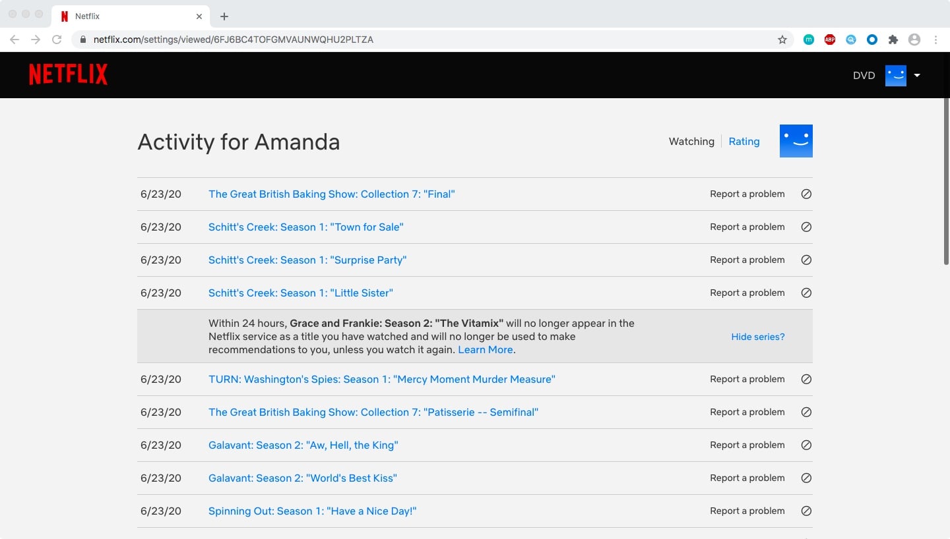
Task: Hide "World's Best Kiss" from history
Action: [806, 478]
